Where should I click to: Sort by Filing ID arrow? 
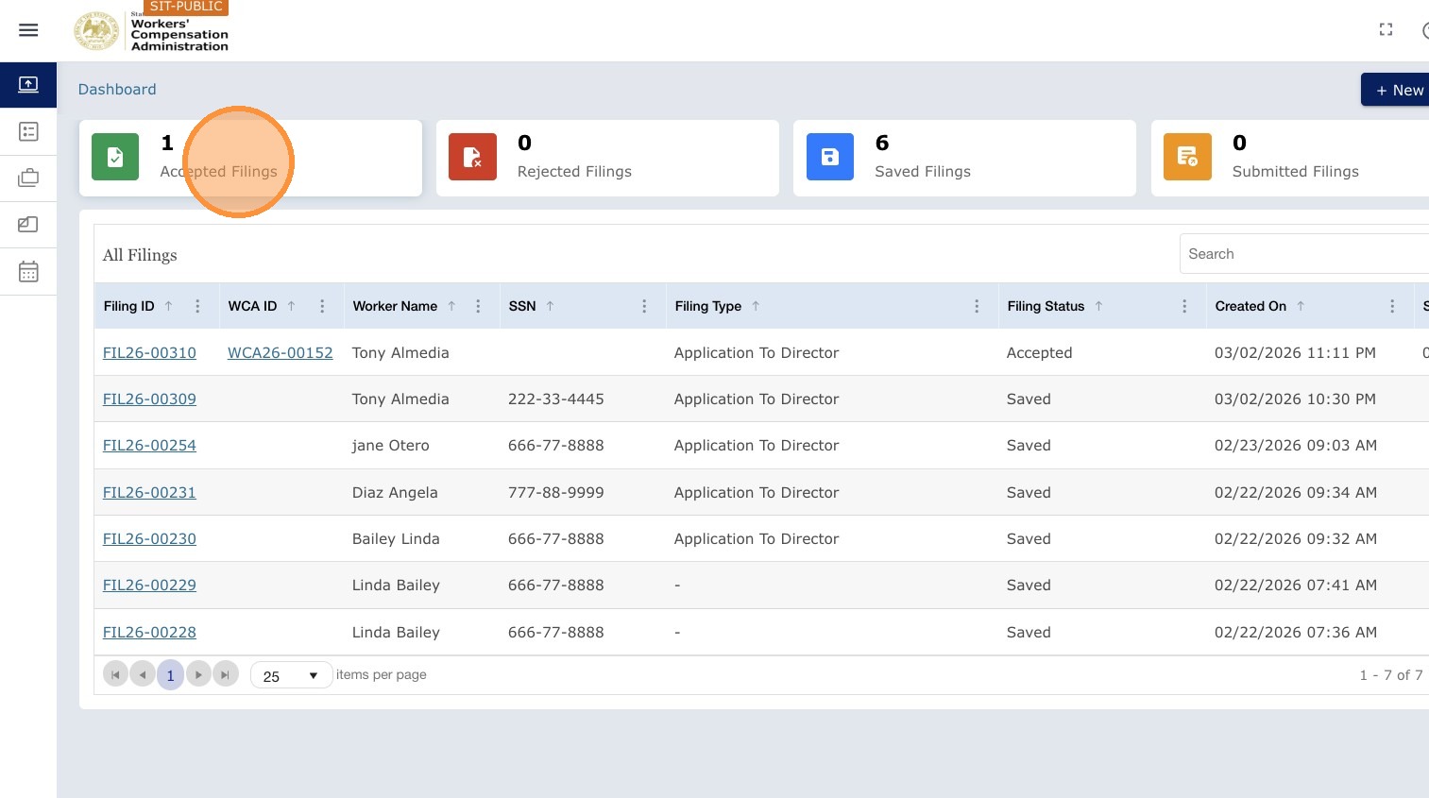[169, 306]
